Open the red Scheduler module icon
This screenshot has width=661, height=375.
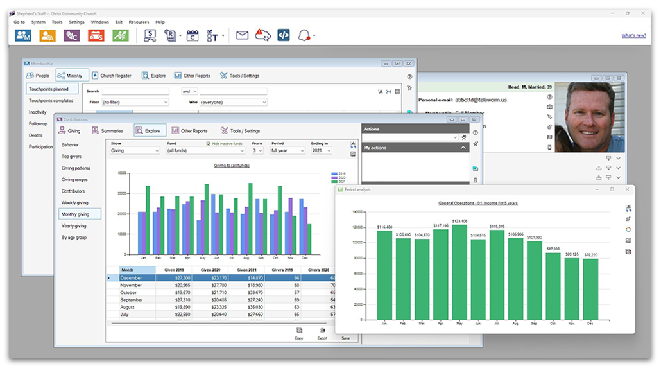pyautogui.click(x=96, y=36)
